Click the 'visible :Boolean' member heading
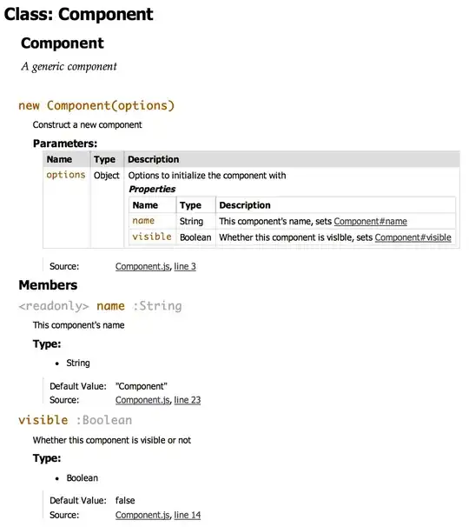Viewport: 469px width, 527px height. [76, 420]
